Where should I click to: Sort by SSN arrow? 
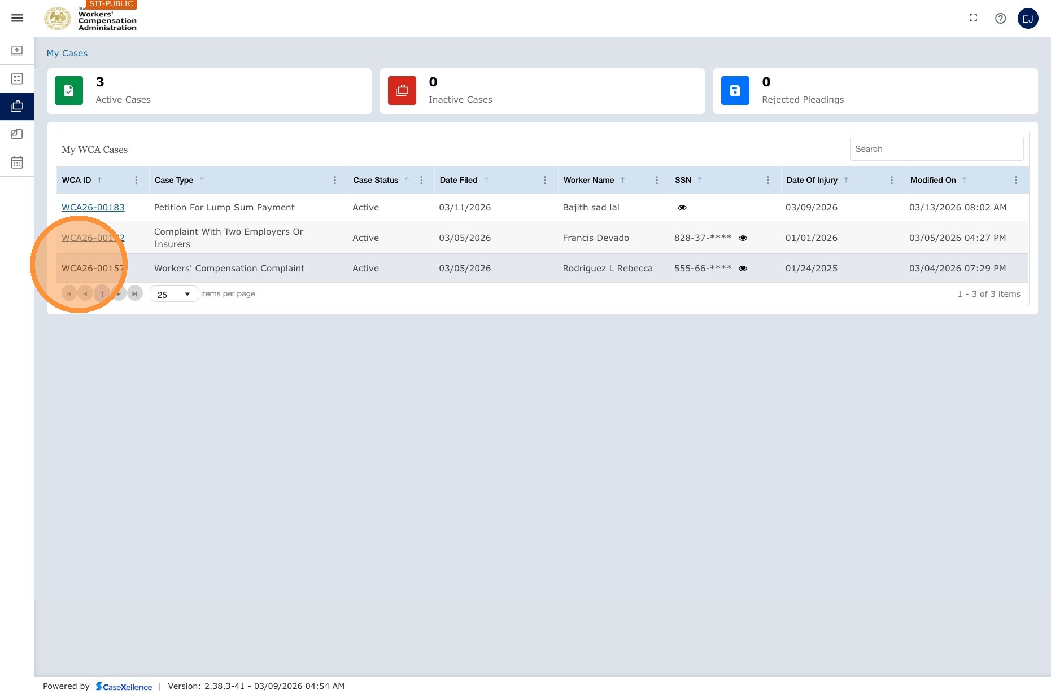point(700,180)
